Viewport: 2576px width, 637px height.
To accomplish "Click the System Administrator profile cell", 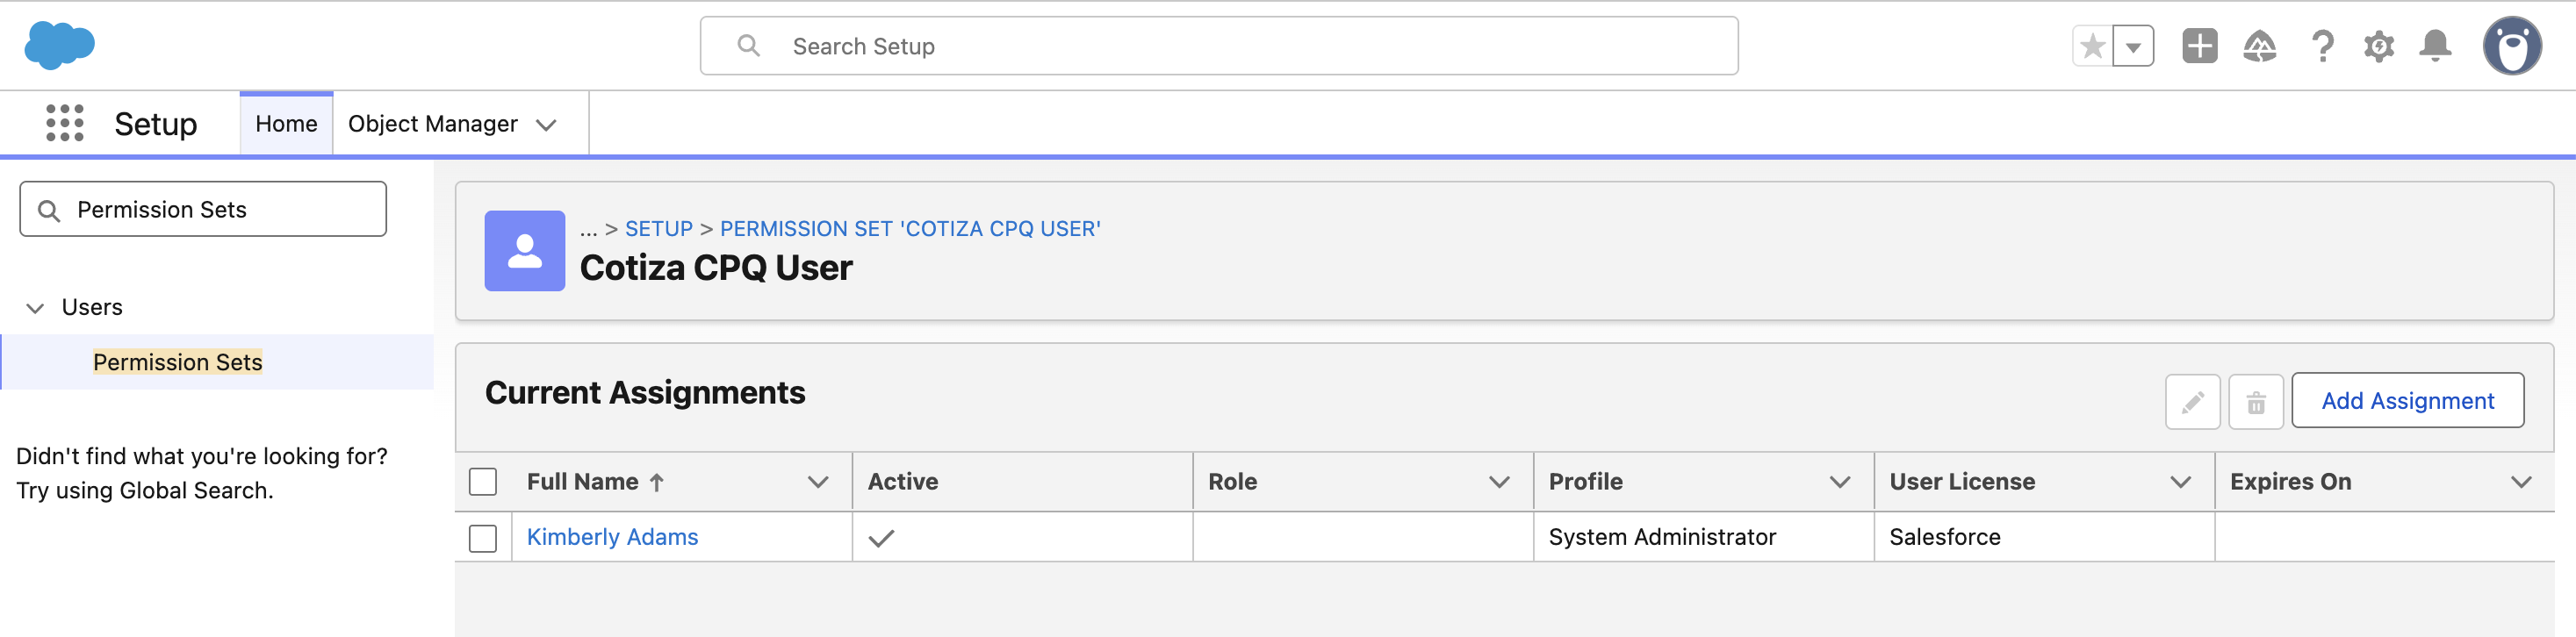I will pyautogui.click(x=1662, y=537).
